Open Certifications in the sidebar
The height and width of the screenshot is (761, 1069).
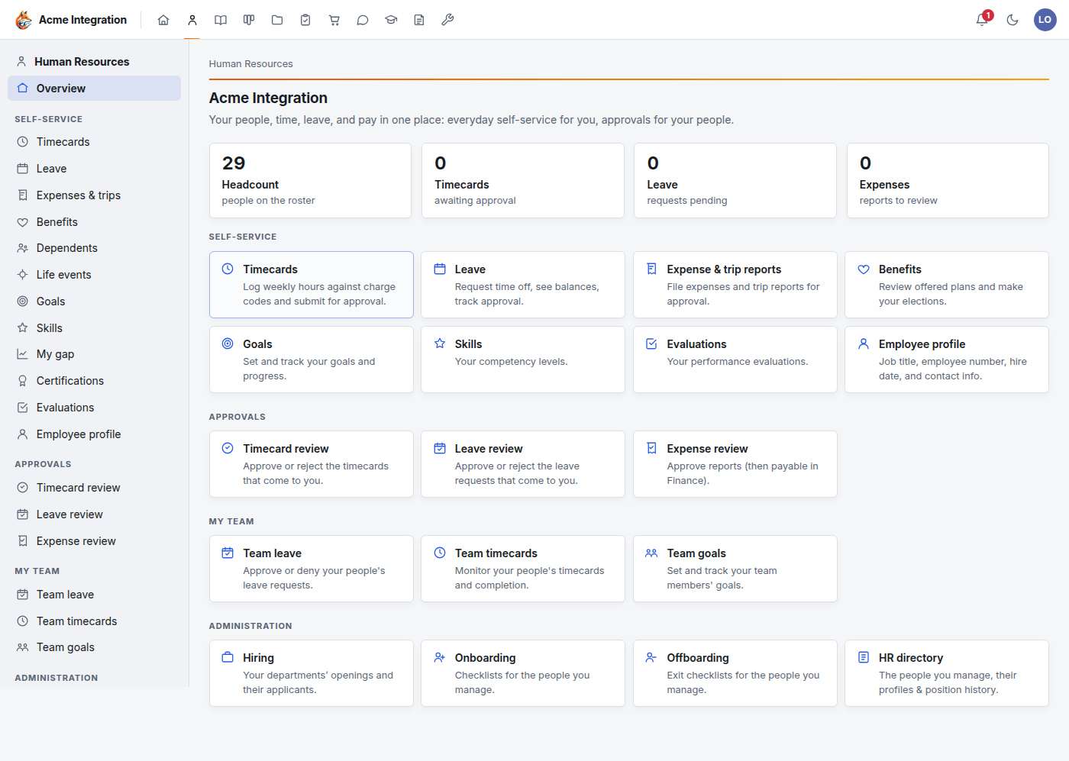pos(94,381)
